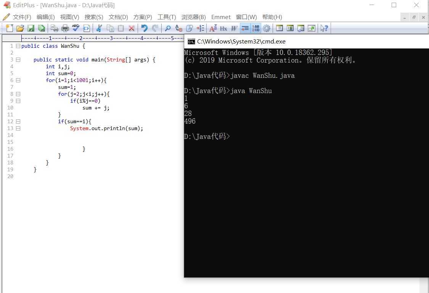
Task: Click the pencil icon left of 文件(F)
Action: coord(6,17)
